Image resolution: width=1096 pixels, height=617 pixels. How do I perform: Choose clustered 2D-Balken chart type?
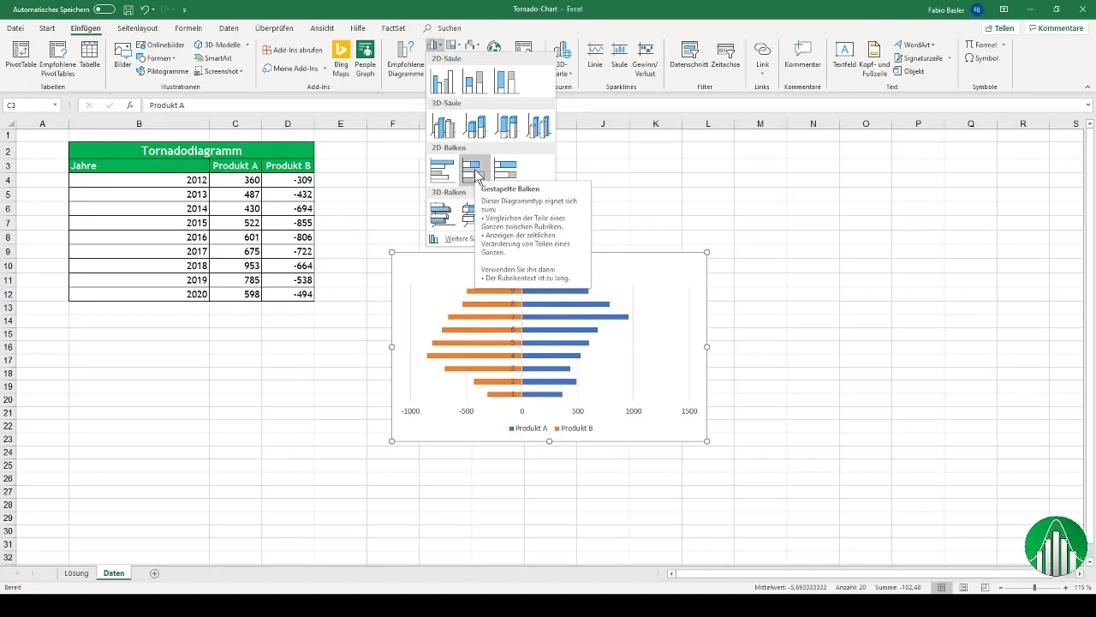(x=443, y=170)
